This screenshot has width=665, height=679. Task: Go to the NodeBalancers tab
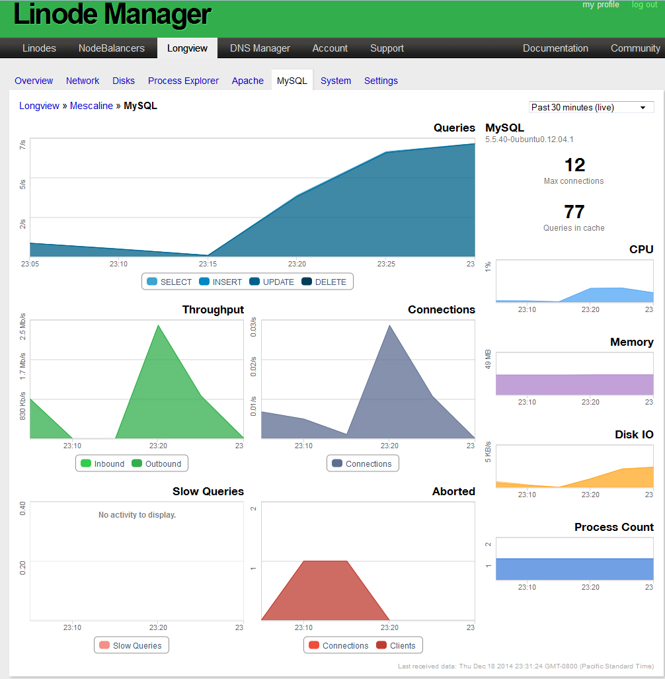111,48
